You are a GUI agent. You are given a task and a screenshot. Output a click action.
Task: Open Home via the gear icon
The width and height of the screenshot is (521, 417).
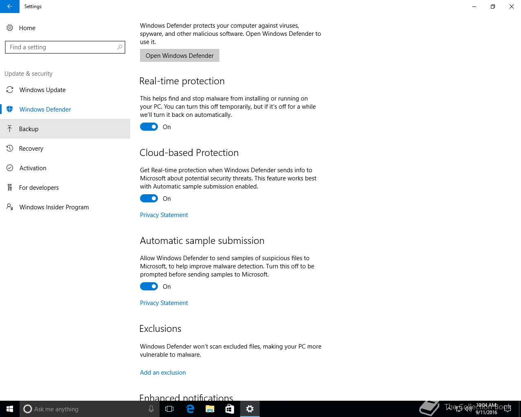click(10, 28)
